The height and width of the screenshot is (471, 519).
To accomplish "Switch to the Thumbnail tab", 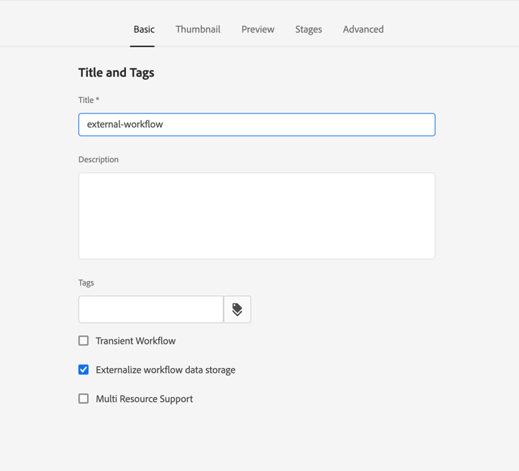I will 198,30.
